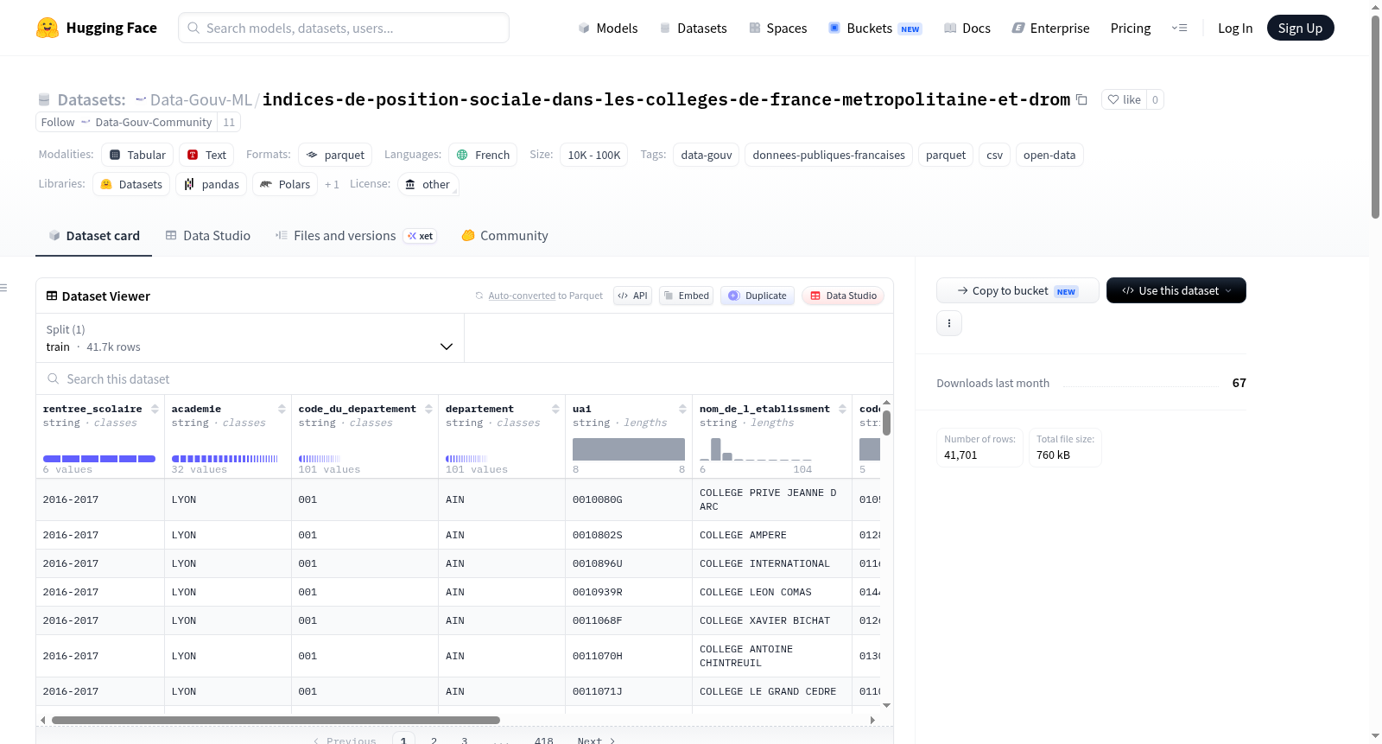Open Enterprise in the top navigation
The height and width of the screenshot is (744, 1382).
(1050, 28)
